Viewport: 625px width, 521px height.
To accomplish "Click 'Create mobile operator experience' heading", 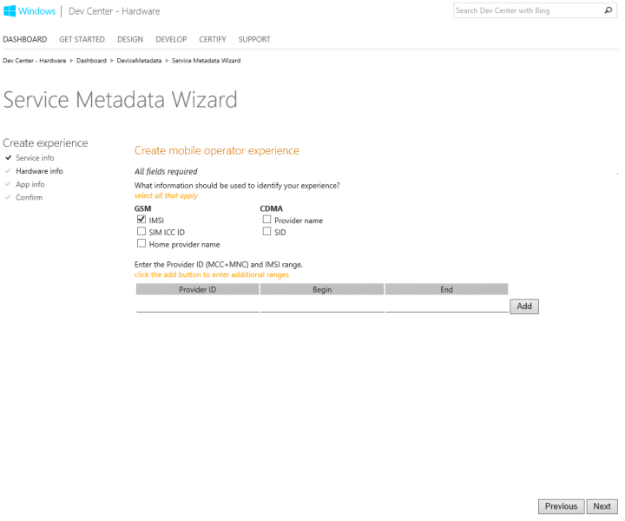I will tap(217, 151).
